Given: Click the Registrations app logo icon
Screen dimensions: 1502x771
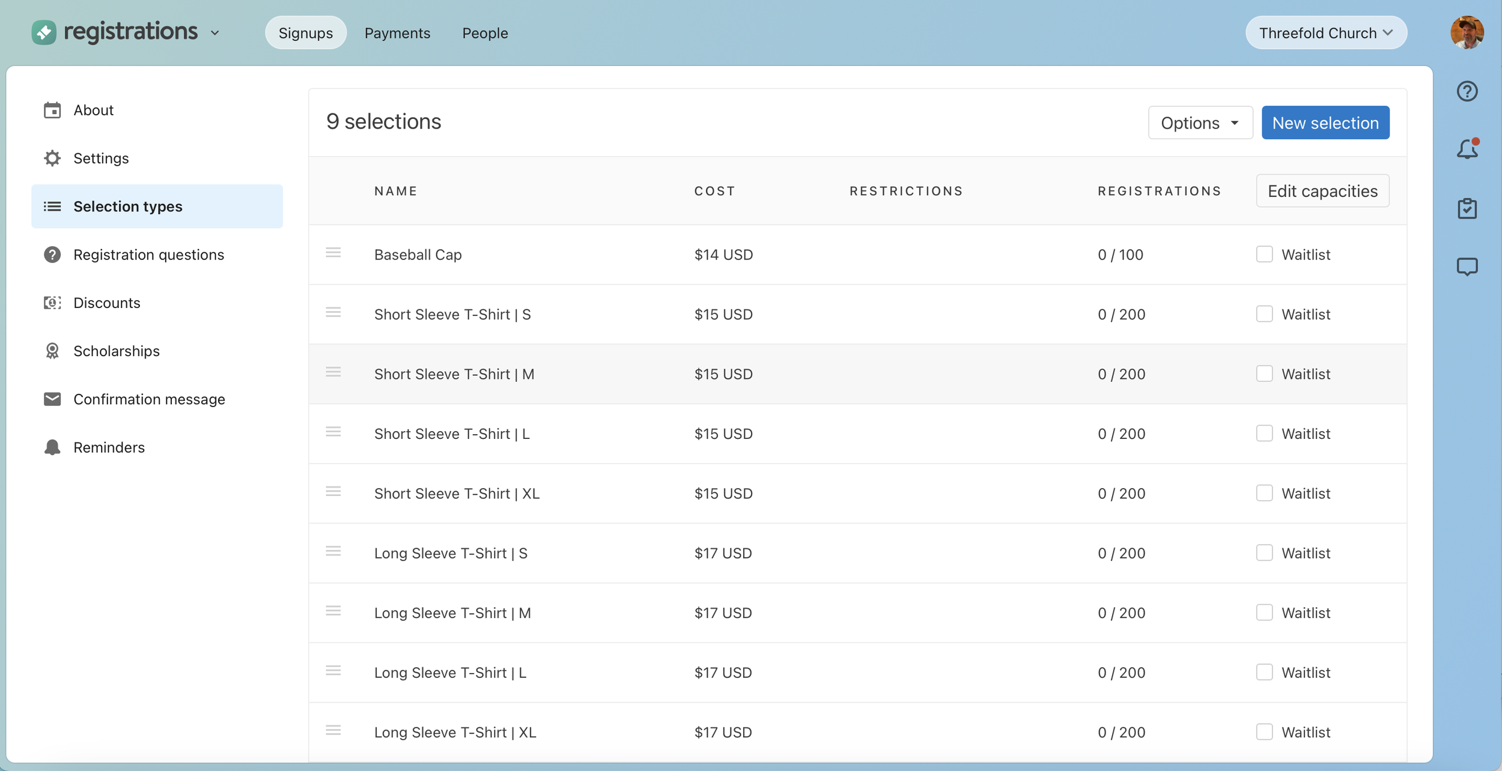Looking at the screenshot, I should coord(44,32).
